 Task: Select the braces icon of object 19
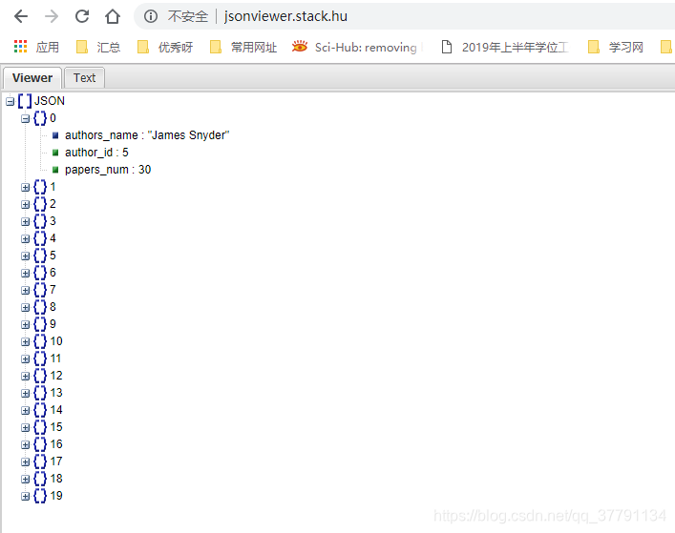40,496
